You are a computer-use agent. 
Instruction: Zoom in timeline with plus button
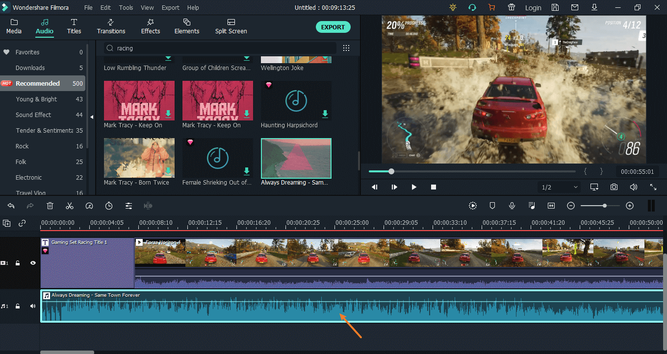pos(630,206)
